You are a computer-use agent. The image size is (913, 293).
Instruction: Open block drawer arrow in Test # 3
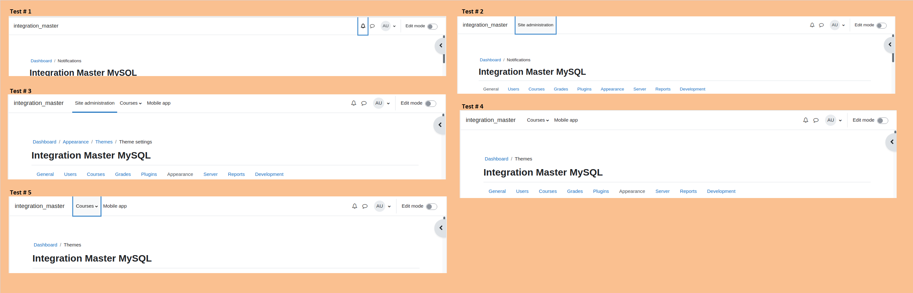(440, 125)
